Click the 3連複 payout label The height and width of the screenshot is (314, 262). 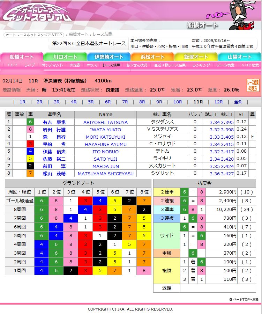click(167, 218)
